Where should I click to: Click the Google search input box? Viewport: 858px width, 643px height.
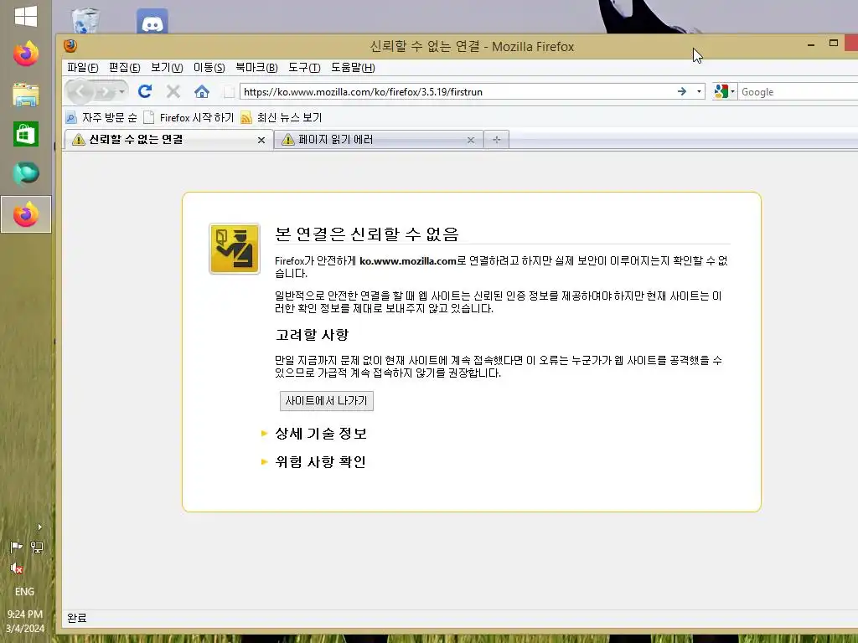point(798,92)
